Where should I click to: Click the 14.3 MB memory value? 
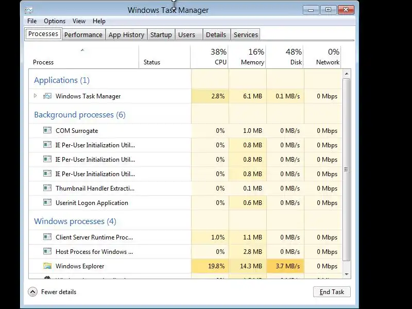[x=251, y=266]
